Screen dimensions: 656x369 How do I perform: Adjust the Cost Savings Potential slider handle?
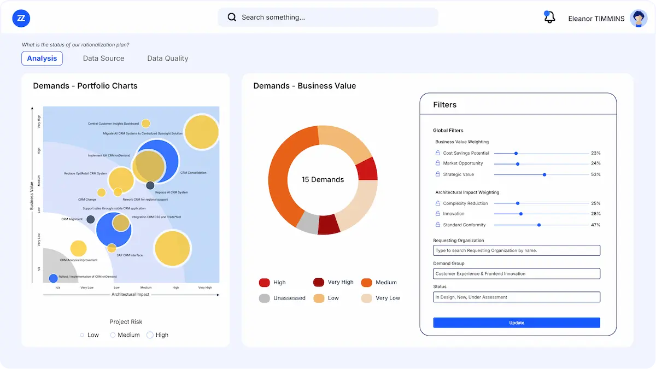point(516,153)
